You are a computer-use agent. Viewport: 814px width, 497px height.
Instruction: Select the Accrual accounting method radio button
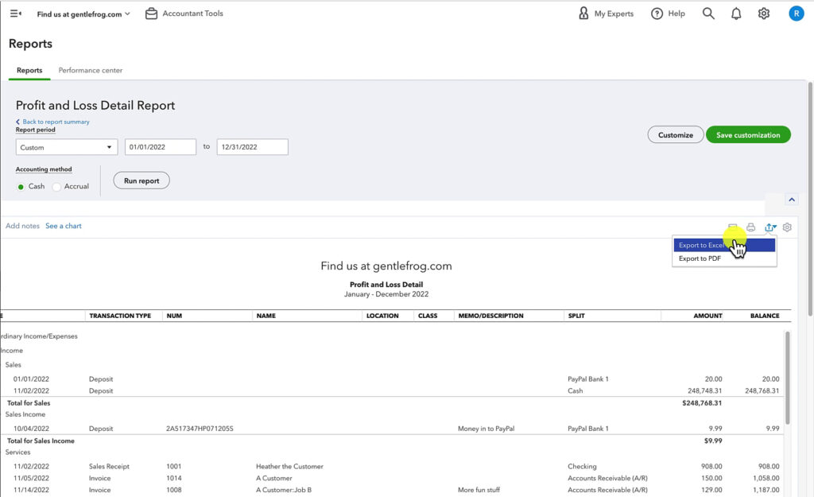[56, 186]
